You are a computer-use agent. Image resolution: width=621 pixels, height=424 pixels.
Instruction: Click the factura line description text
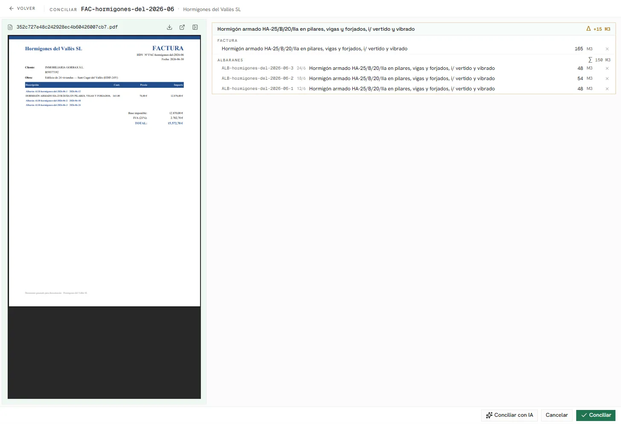click(x=314, y=49)
